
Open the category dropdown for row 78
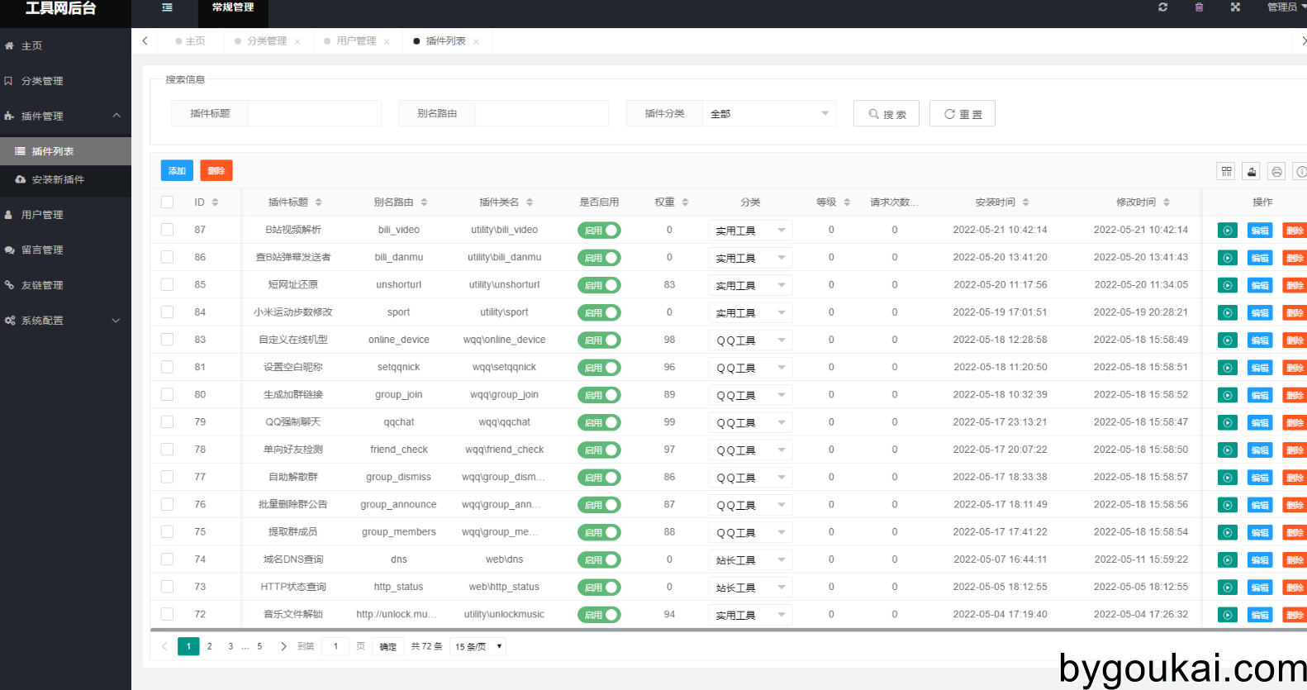pos(750,450)
